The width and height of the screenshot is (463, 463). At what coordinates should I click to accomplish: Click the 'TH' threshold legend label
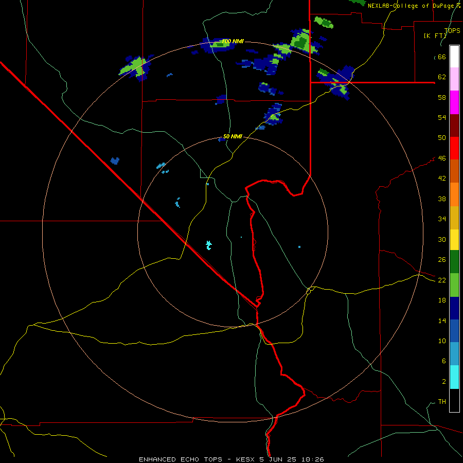442,402
